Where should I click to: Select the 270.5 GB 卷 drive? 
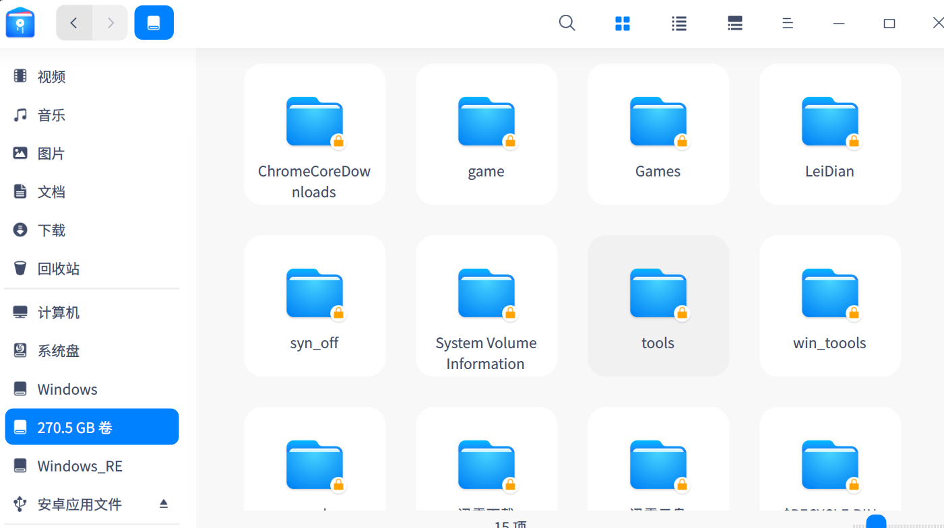click(x=92, y=427)
